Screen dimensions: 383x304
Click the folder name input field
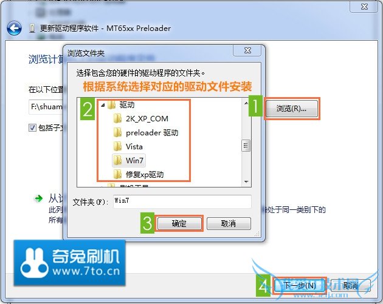tap(182, 201)
